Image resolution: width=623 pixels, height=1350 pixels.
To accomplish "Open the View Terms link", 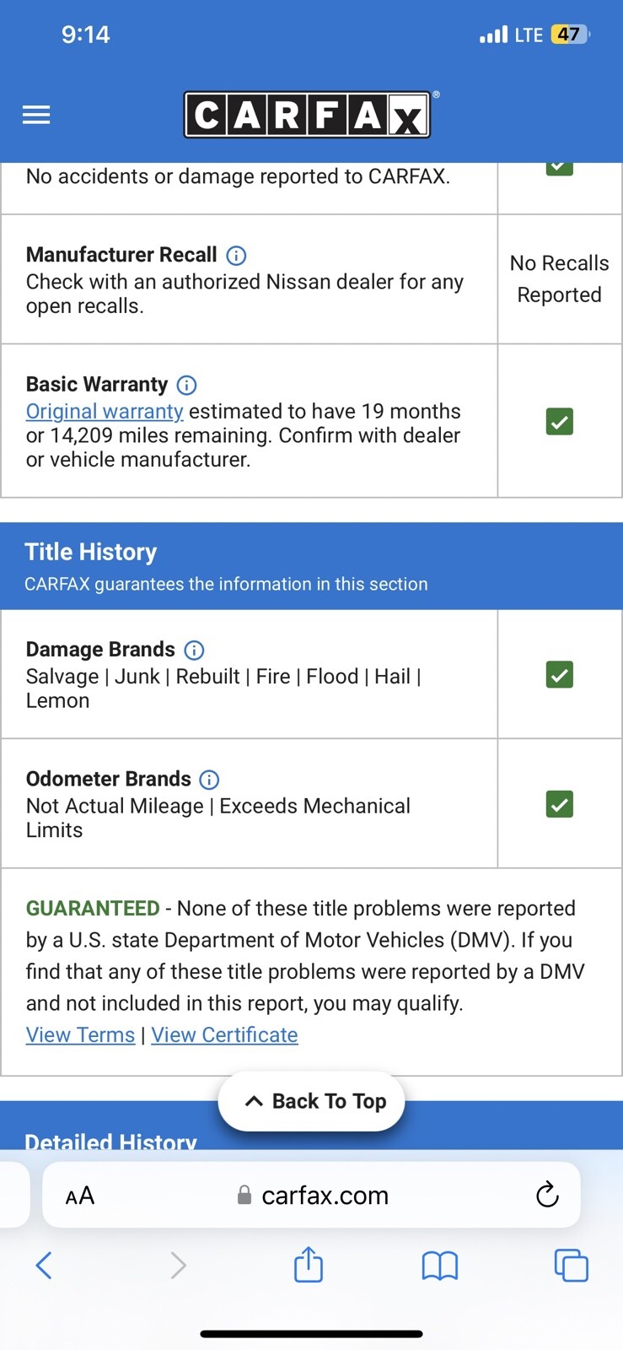I will pyautogui.click(x=80, y=1034).
